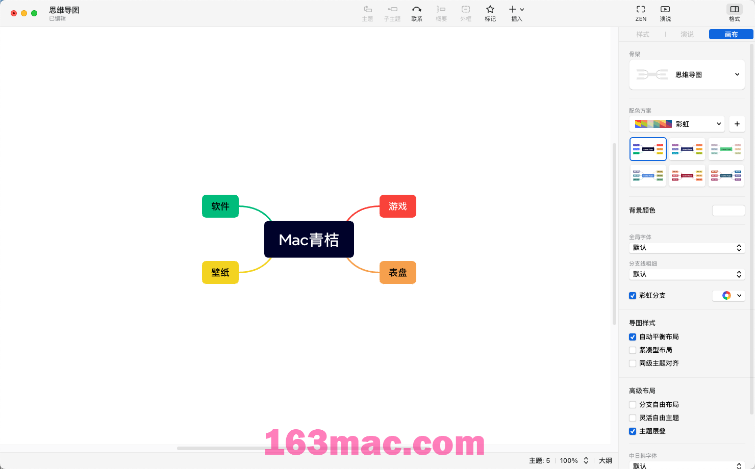
Task: Select the red-centered theme thumbnail
Action: click(x=687, y=175)
